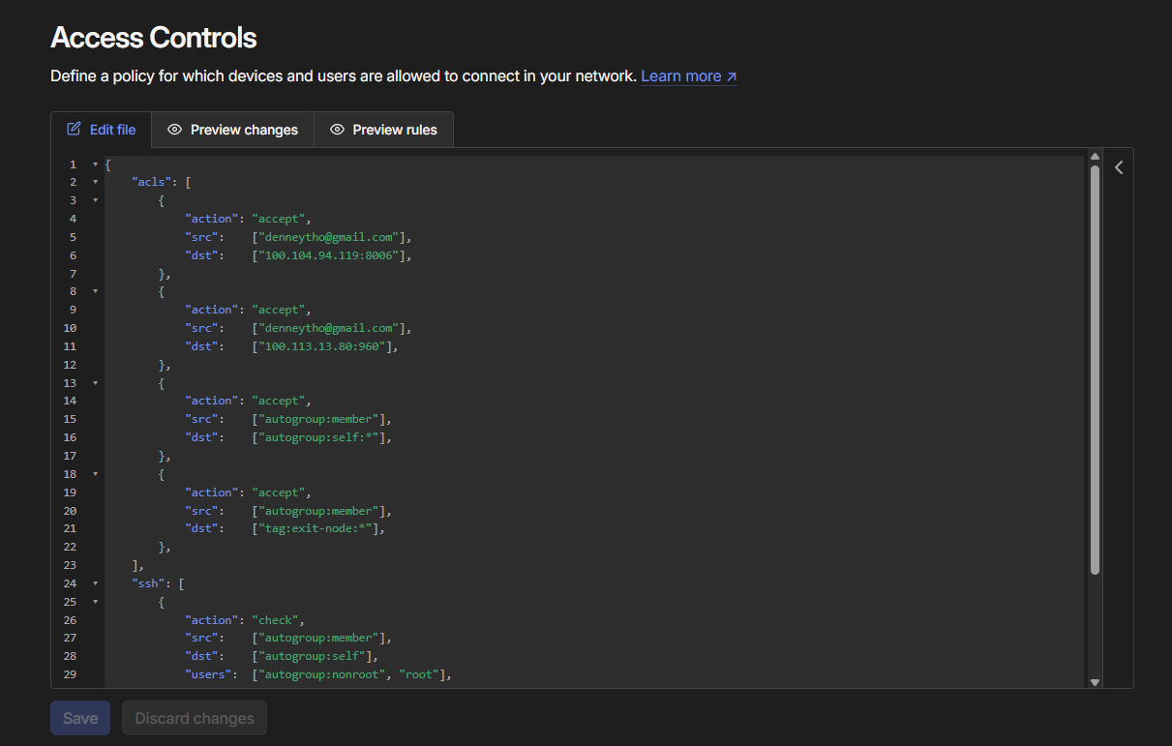Click "denneytho@gmail.com" on line 10
The height and width of the screenshot is (746, 1172).
point(328,328)
